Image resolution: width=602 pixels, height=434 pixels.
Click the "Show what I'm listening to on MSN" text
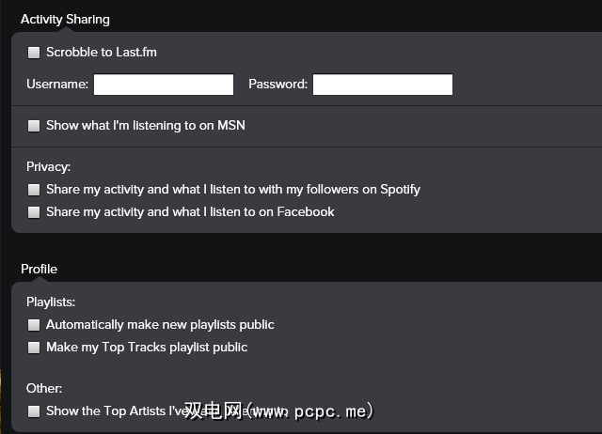(146, 125)
